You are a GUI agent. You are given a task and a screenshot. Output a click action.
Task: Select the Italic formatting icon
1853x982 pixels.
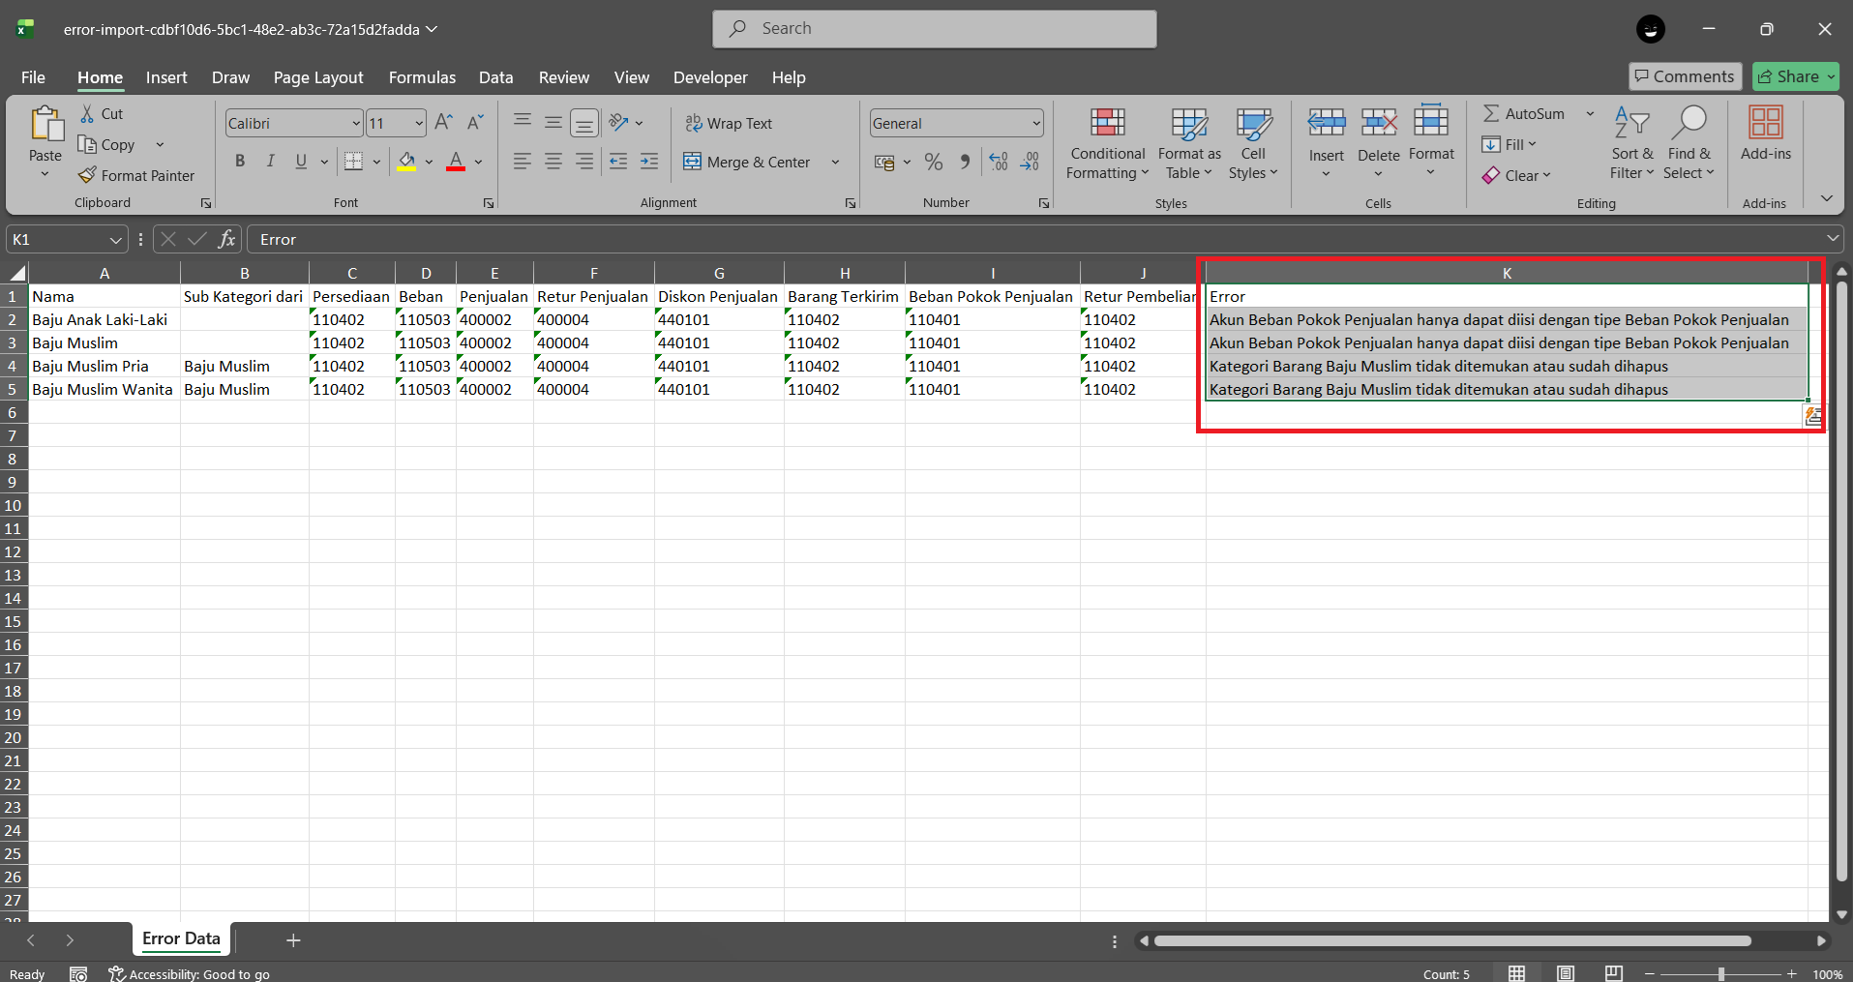coord(270,161)
